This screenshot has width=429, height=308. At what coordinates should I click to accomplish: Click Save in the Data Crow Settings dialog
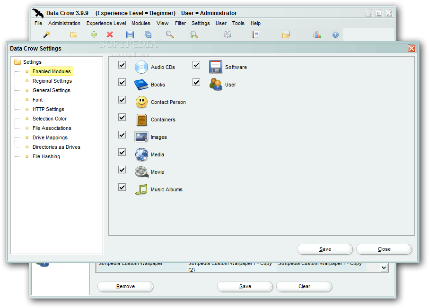pyautogui.click(x=325, y=249)
